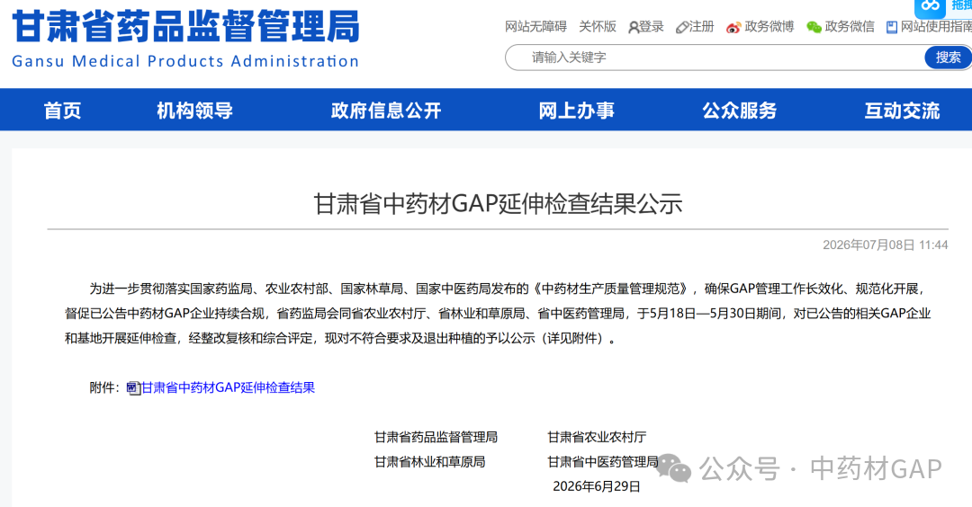Image resolution: width=972 pixels, height=507 pixels.
Task: Click the 搜索 search button
Action: 948,58
